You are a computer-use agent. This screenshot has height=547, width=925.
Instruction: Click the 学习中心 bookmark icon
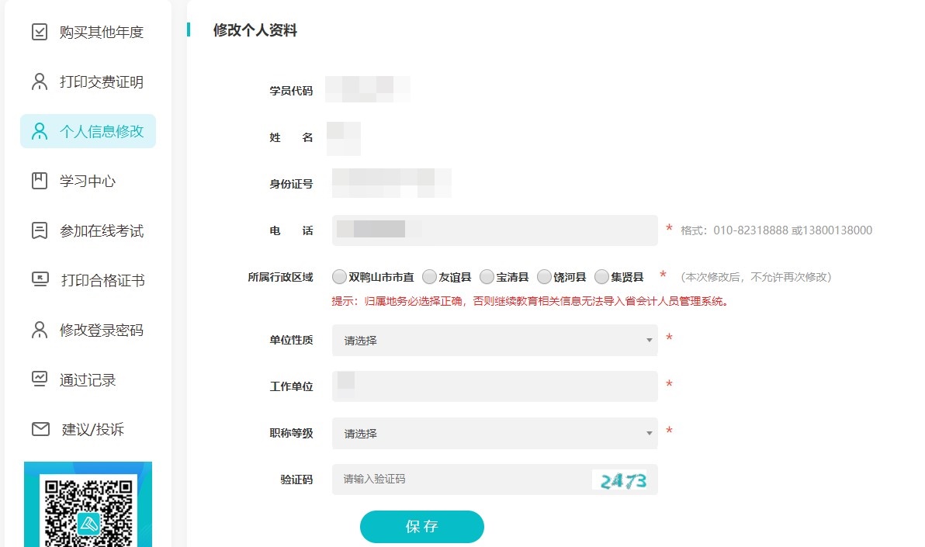[x=39, y=182]
